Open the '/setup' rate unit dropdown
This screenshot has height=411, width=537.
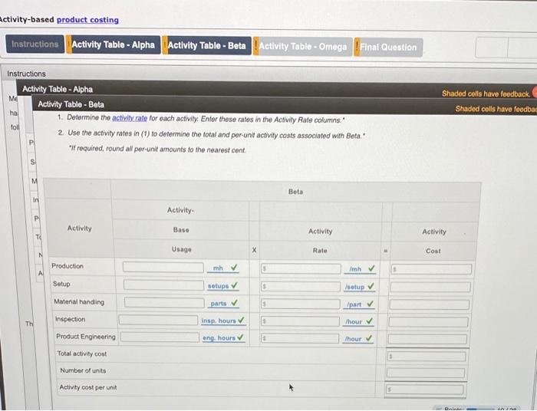point(354,287)
